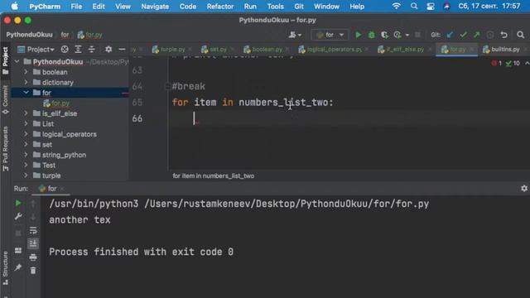Screen dimensions: 530x298
Task: Open the Profile run options icon
Action: click(397, 35)
